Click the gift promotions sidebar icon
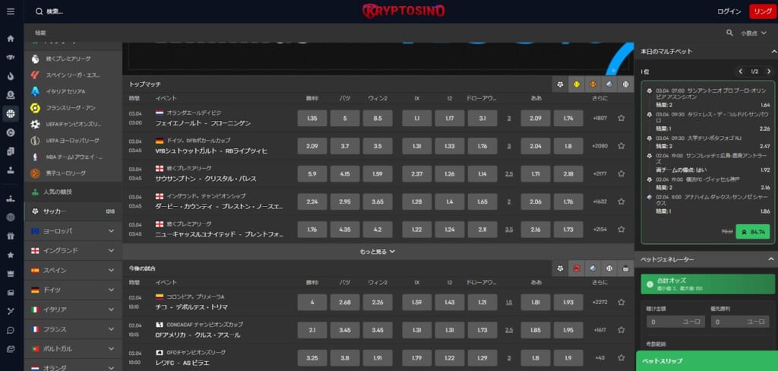Screen dimensions: 778x371 [x=11, y=236]
